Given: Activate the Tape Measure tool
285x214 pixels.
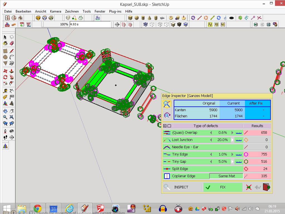Looking at the screenshot, I should tap(5, 91).
